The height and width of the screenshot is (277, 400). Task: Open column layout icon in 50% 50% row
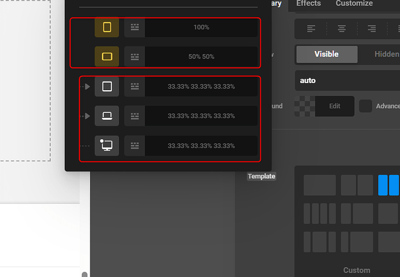(x=135, y=57)
